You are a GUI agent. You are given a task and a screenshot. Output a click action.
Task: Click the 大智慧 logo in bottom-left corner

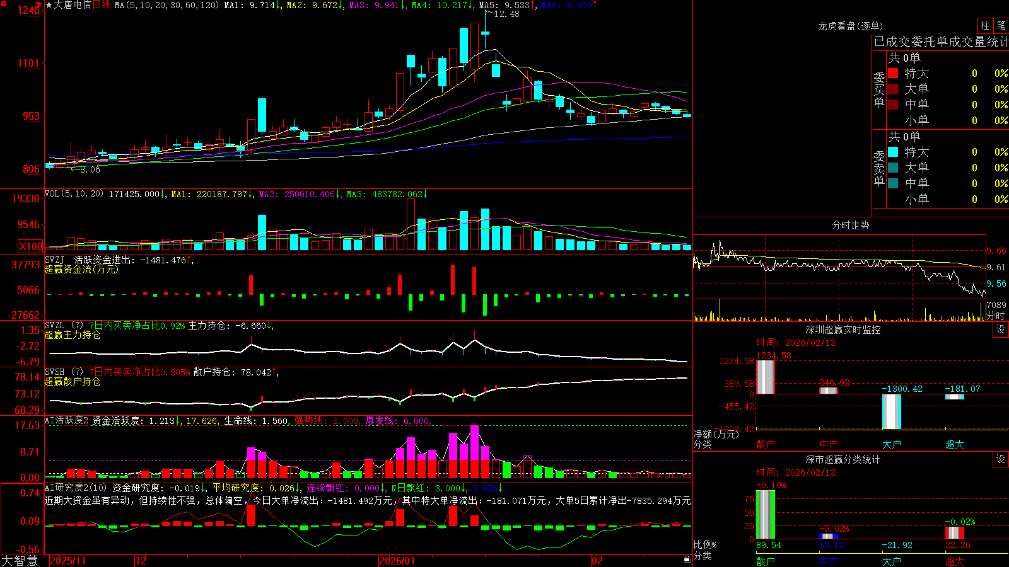(20, 561)
